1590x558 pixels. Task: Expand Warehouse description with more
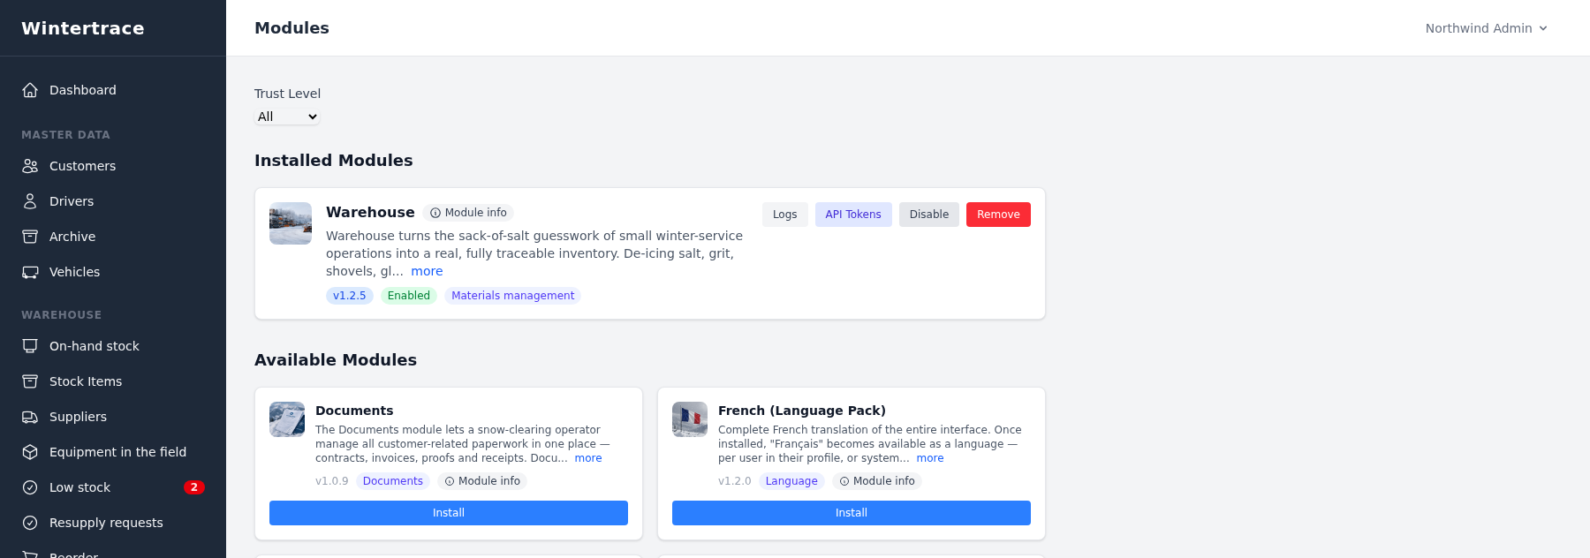(427, 271)
